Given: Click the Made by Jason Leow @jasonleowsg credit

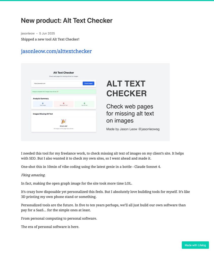Looking at the screenshot, I should (x=133, y=129).
